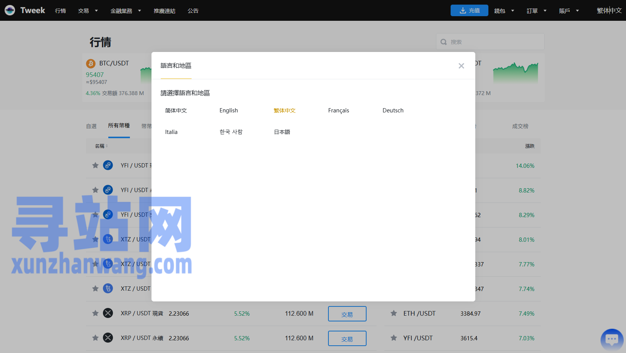The height and width of the screenshot is (353, 626).
Task: Open the 訂單 dropdown menu
Action: (536, 10)
